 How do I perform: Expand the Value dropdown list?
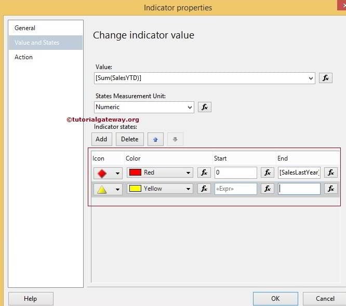click(x=311, y=78)
